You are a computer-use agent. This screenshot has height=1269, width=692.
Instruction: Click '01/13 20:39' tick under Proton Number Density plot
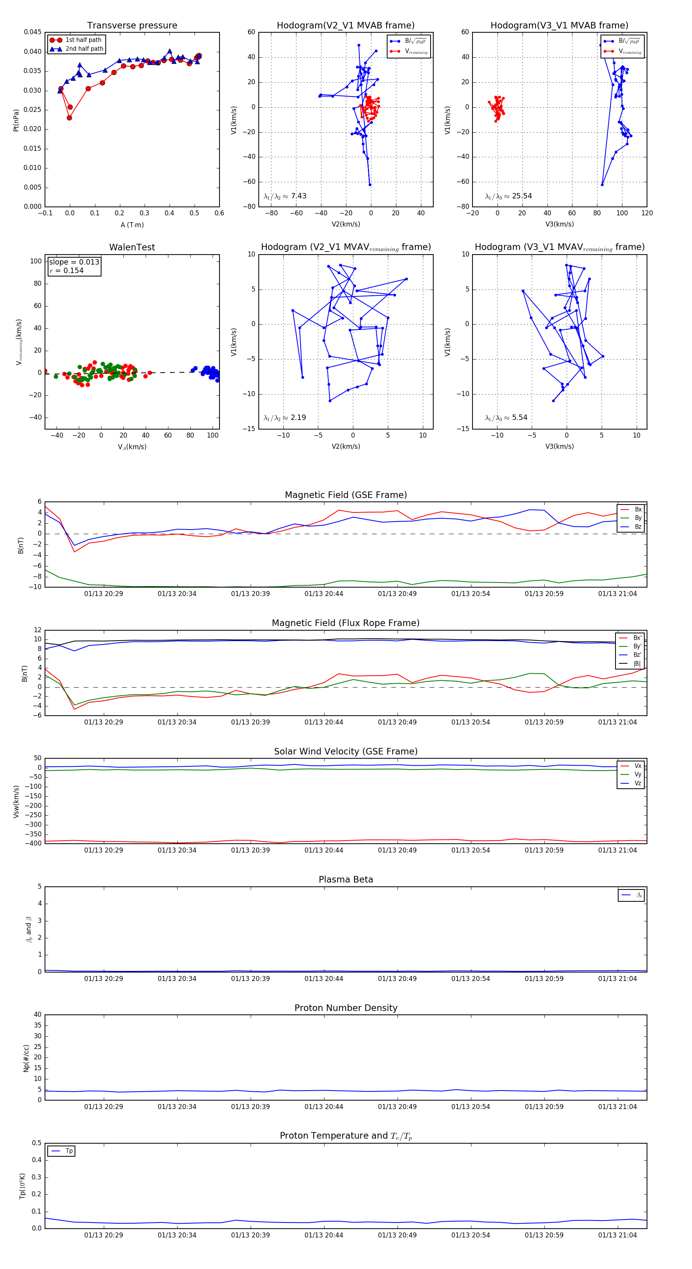[x=250, y=1107]
